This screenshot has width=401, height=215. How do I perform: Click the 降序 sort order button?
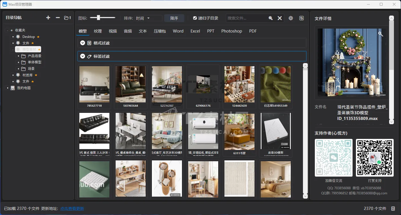tap(174, 18)
